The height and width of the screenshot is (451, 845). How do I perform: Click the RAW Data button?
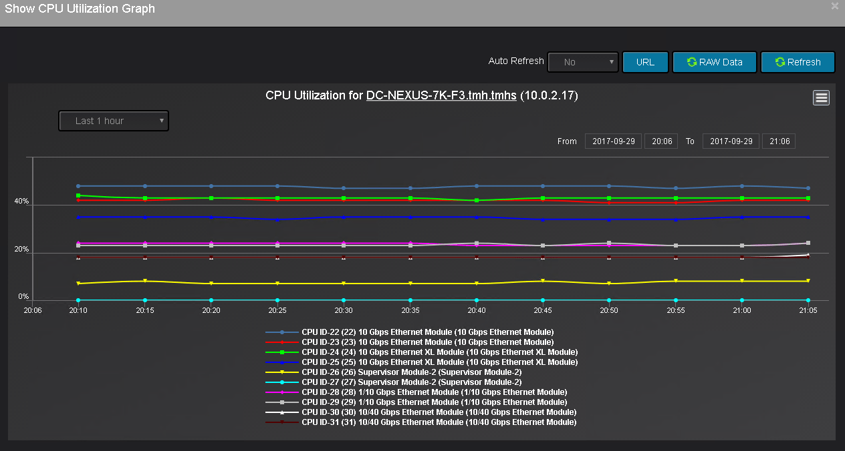[x=715, y=61]
